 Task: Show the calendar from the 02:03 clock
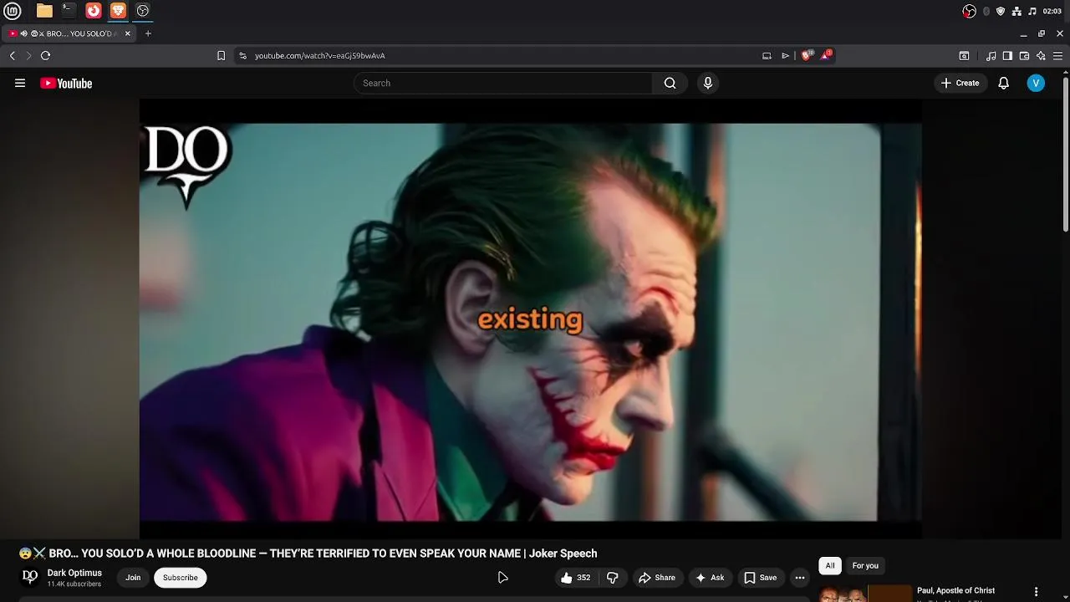point(1052,11)
